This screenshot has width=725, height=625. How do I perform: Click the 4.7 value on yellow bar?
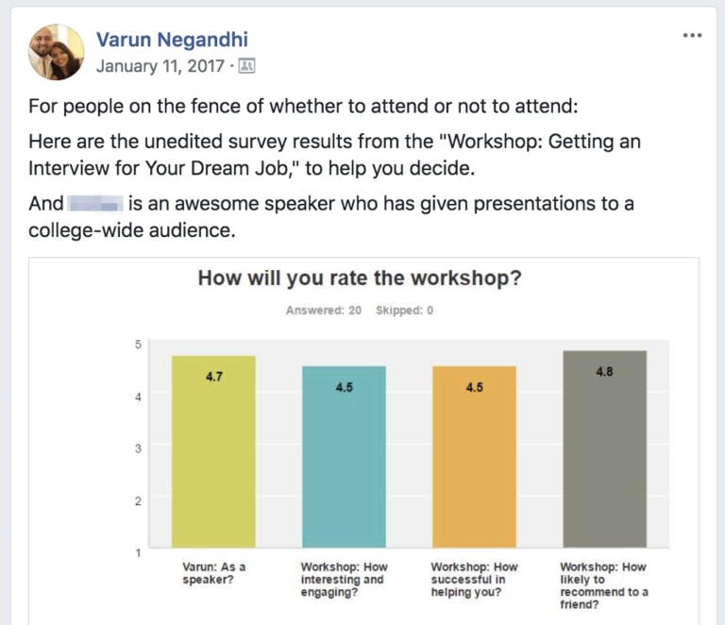pos(214,377)
